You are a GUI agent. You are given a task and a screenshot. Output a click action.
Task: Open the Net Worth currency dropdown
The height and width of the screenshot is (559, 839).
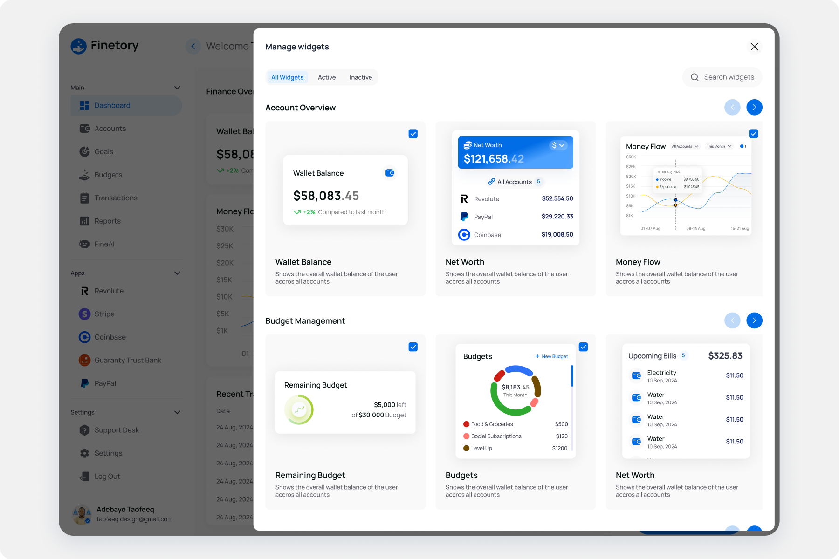(x=558, y=145)
